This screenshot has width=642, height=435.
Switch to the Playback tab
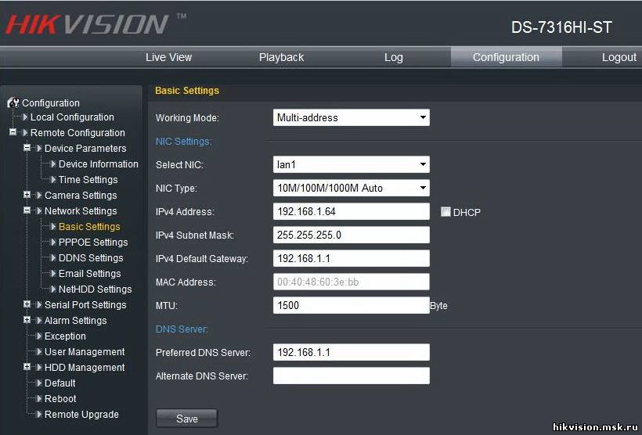281,57
